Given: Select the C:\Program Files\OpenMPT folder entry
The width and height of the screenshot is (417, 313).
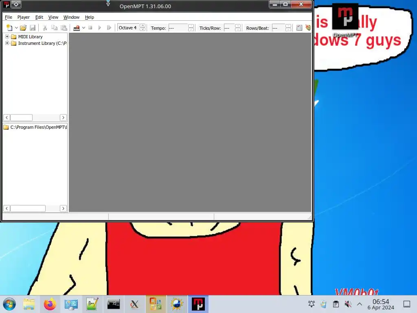Looking at the screenshot, I should pos(35,127).
